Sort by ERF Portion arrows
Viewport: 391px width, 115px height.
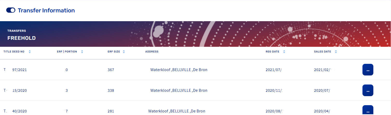pos(82,52)
